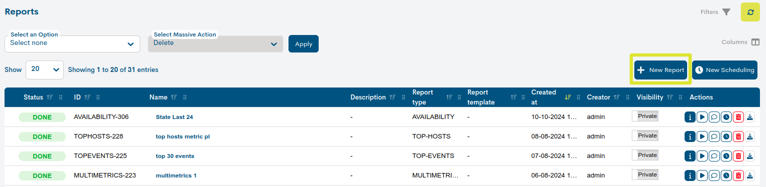Change the Show entries count dropdown
This screenshot has width=766, height=187.
[x=45, y=70]
